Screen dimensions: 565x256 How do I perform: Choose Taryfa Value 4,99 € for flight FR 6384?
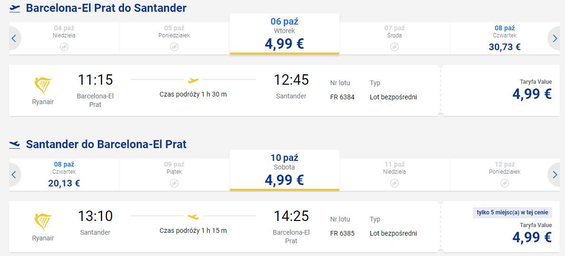499,90
